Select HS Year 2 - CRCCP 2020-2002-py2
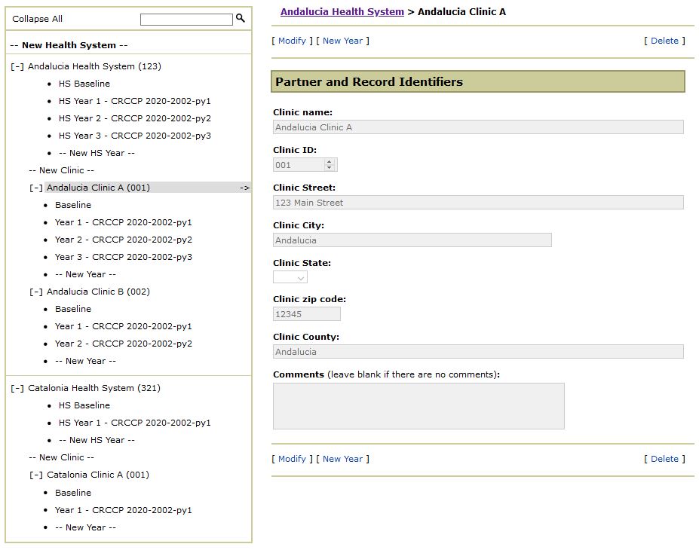Viewport: 699px width, 550px height. tap(135, 118)
